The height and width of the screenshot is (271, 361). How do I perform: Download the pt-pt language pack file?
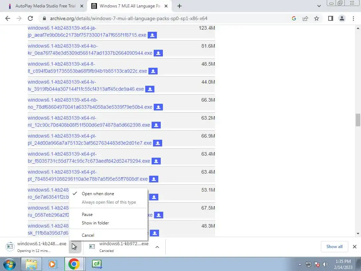(x=154, y=179)
